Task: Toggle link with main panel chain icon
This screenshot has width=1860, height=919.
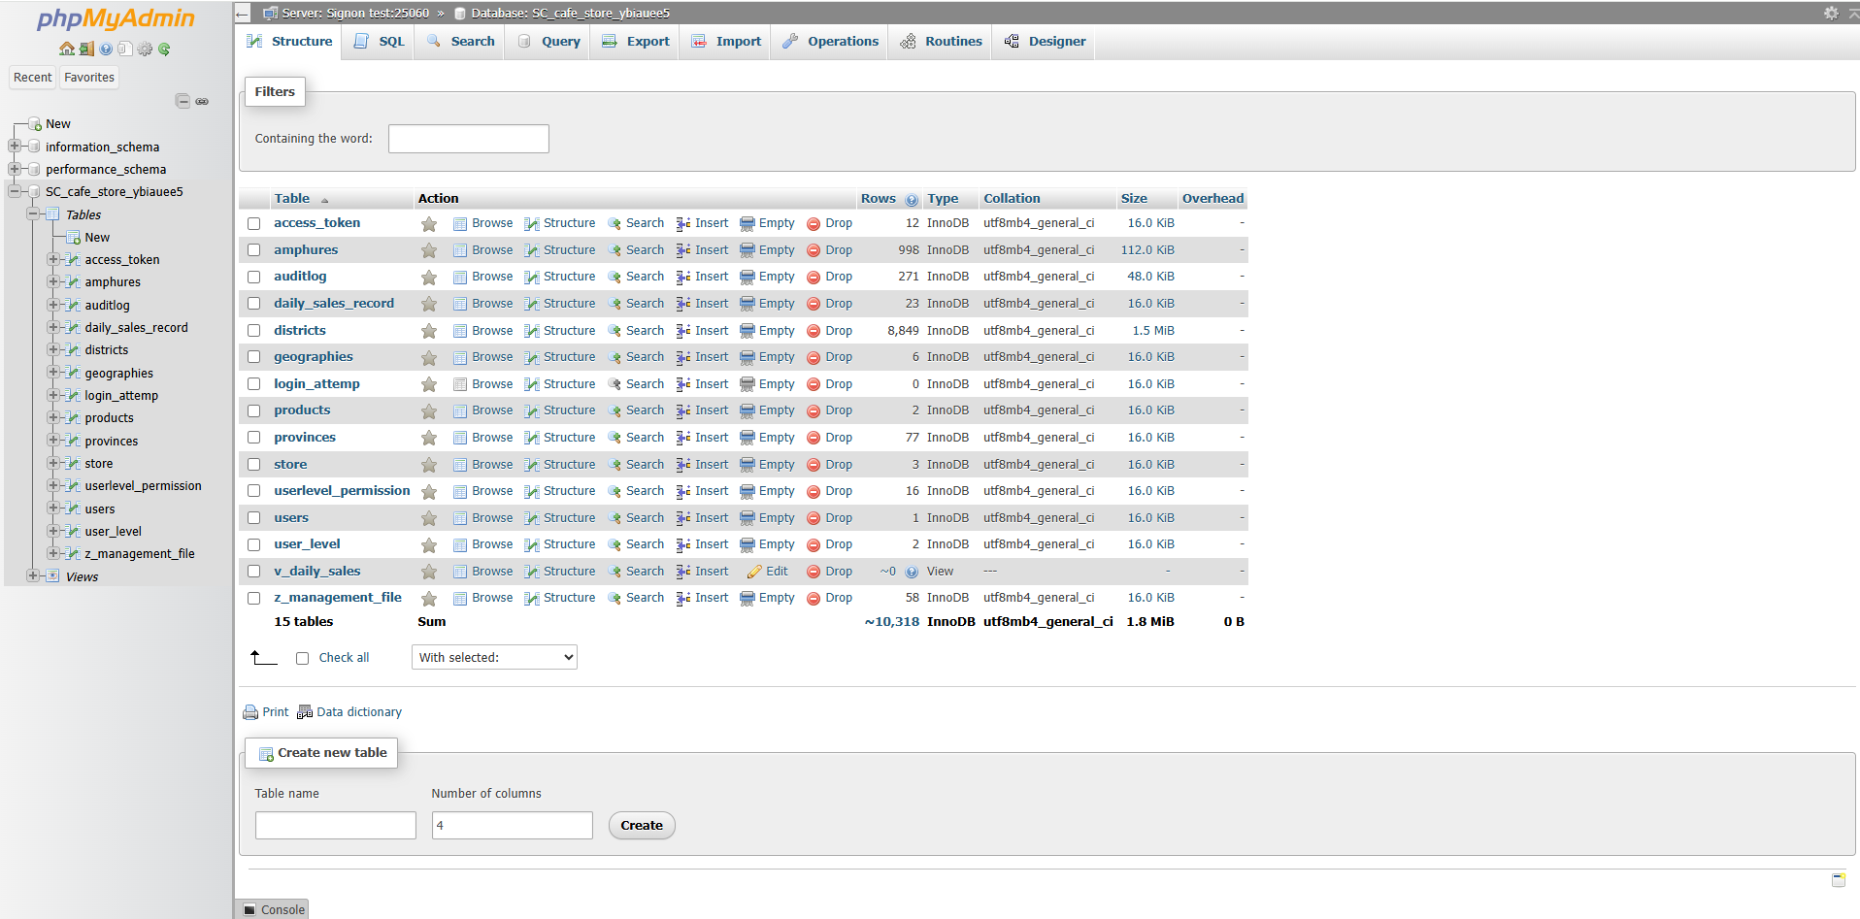Action: click(202, 101)
